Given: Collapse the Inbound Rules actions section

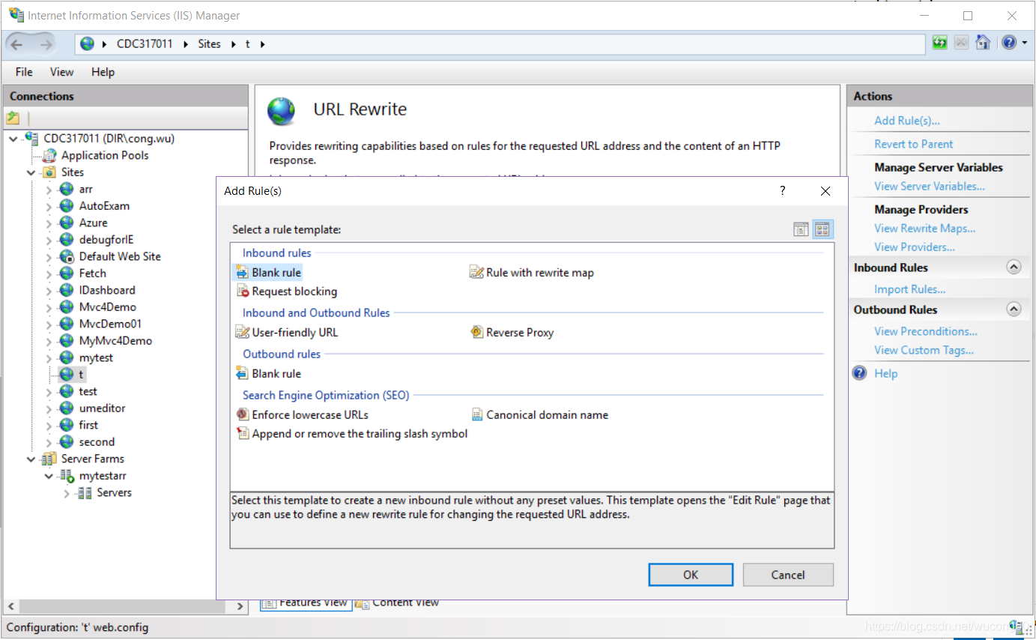Looking at the screenshot, I should click(1014, 267).
